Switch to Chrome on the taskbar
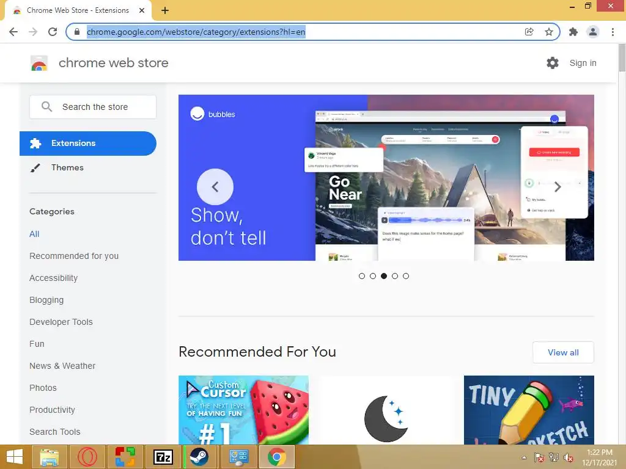The height and width of the screenshot is (469, 626). tap(277, 457)
